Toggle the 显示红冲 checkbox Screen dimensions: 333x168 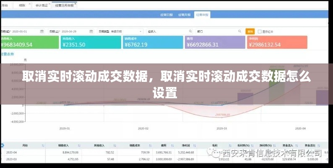pyautogui.click(x=259, y=31)
